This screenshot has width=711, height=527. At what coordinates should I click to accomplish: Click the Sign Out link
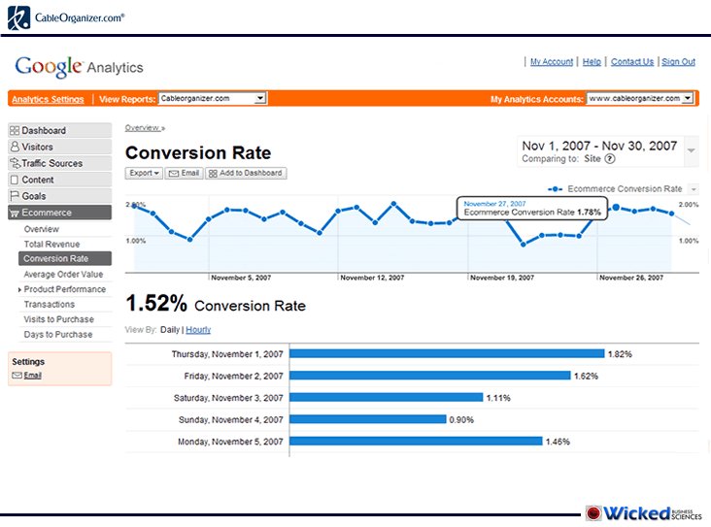[x=678, y=62]
